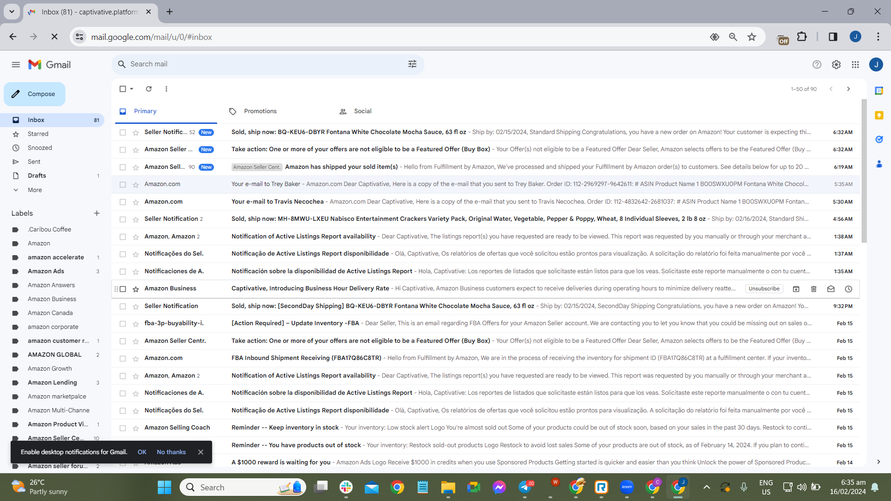Image resolution: width=891 pixels, height=501 pixels.
Task: Mark Amazon Business email as unread
Action: click(x=831, y=289)
